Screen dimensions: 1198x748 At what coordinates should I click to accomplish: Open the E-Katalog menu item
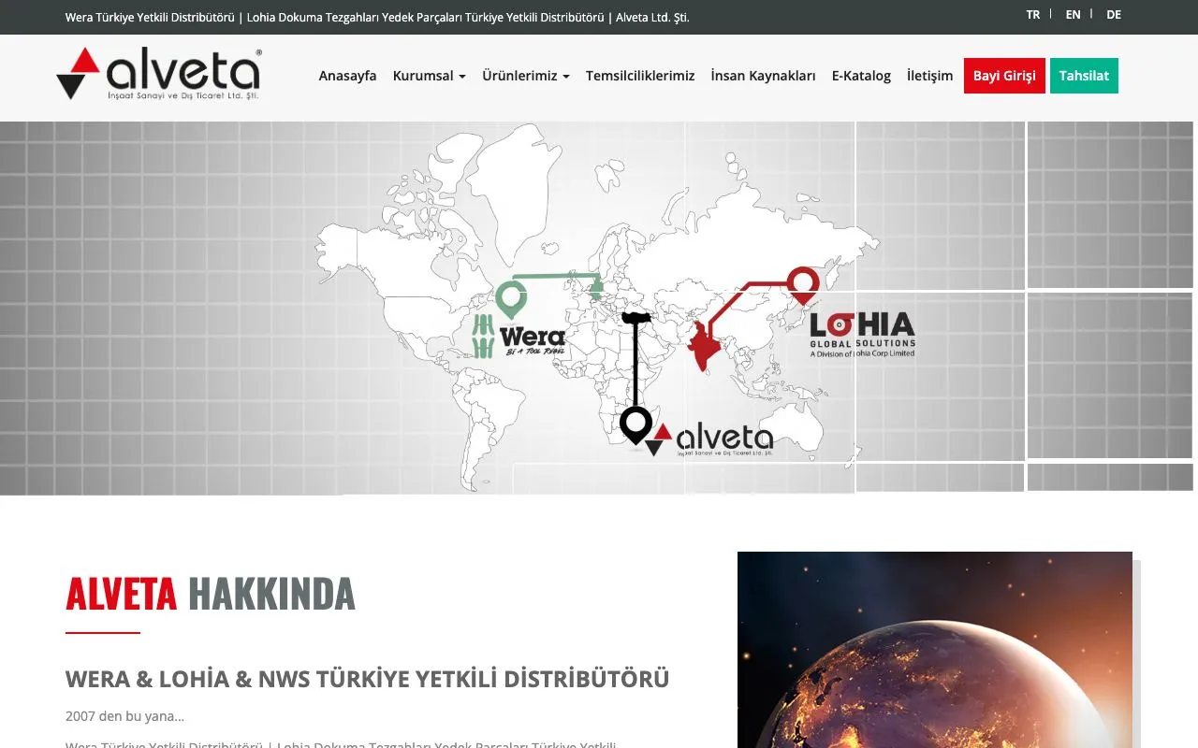(861, 76)
